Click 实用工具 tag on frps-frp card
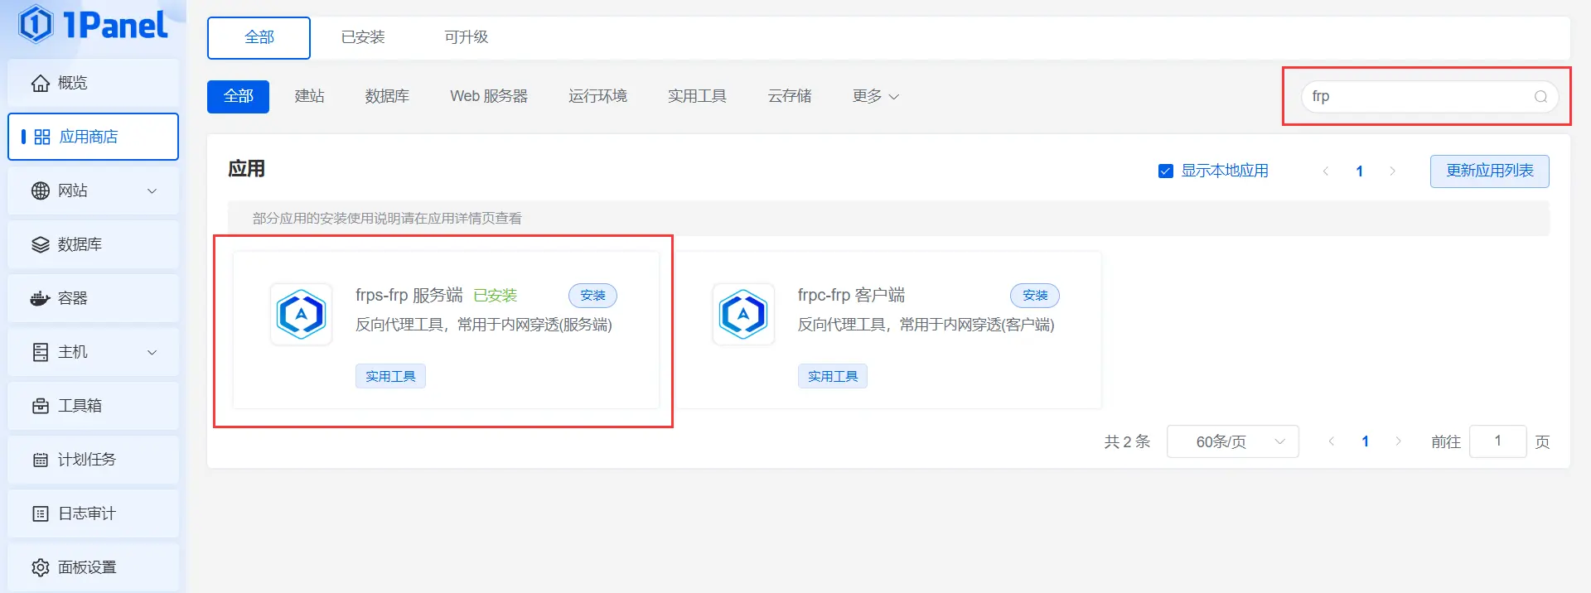 point(390,376)
